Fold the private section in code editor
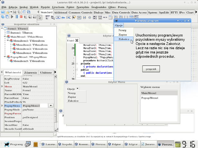Viewport: 198px width, 148px height. coord(77,64)
